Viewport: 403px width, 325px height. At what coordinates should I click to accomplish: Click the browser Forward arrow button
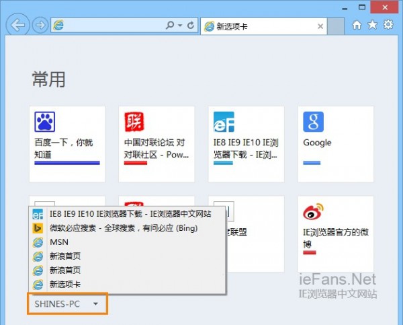40,25
